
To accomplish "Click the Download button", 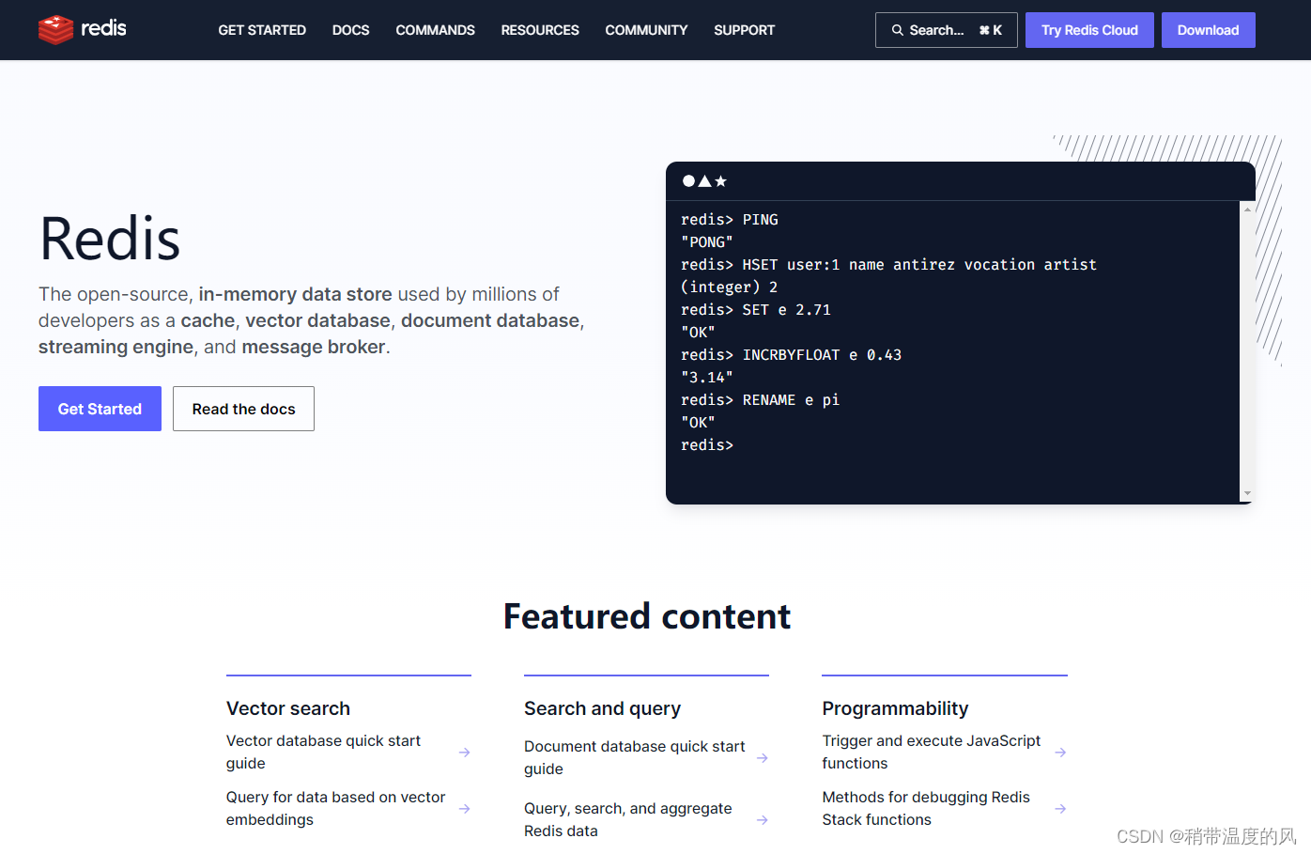I will [1208, 30].
